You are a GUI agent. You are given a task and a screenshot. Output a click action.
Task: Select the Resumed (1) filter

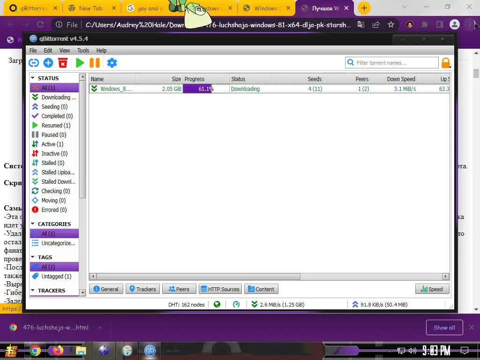coord(54,126)
